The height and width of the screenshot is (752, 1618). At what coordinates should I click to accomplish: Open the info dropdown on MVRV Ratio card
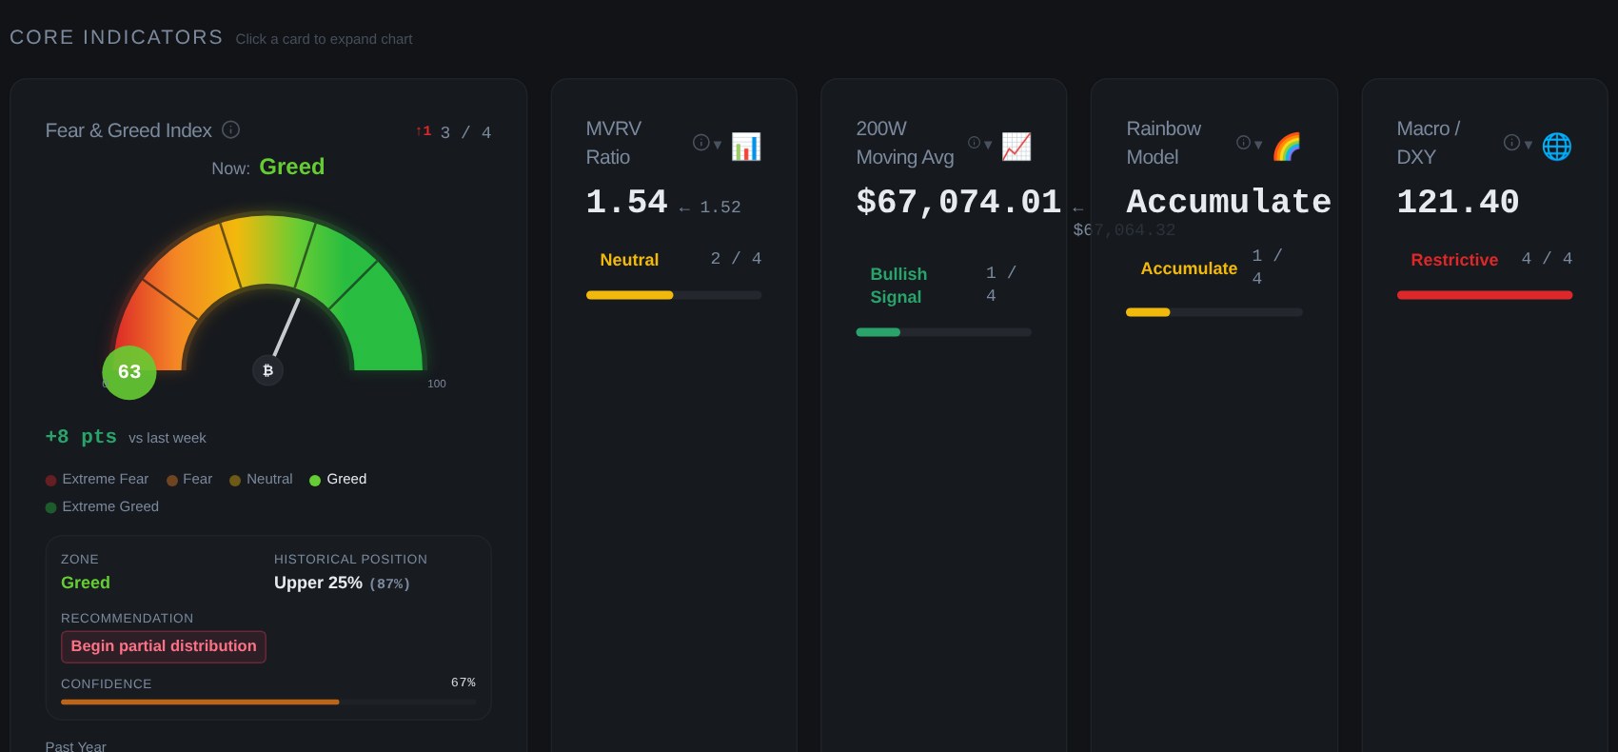pyautogui.click(x=707, y=144)
